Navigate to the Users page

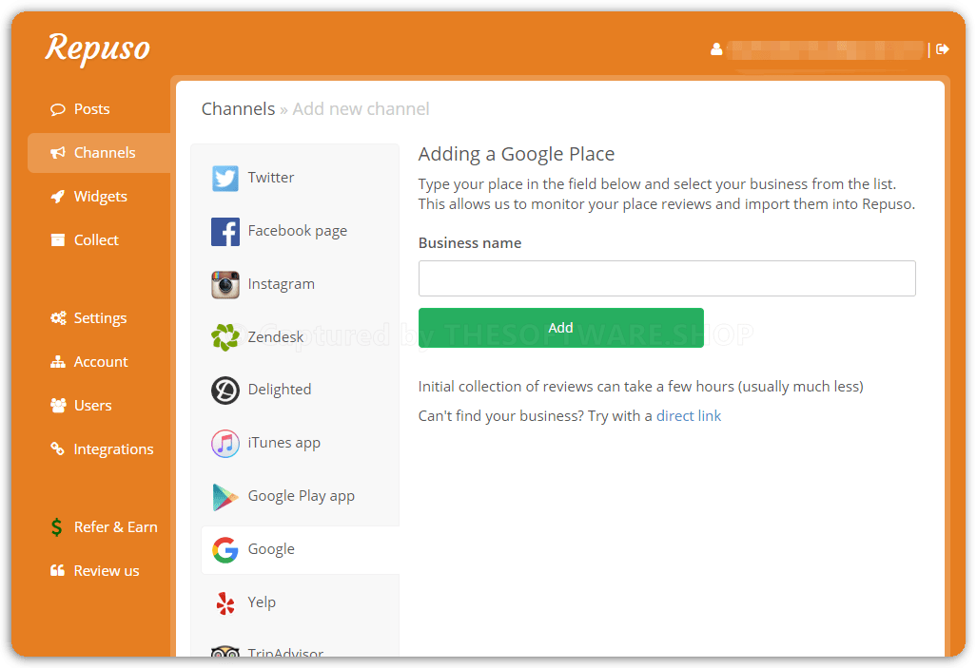(92, 406)
